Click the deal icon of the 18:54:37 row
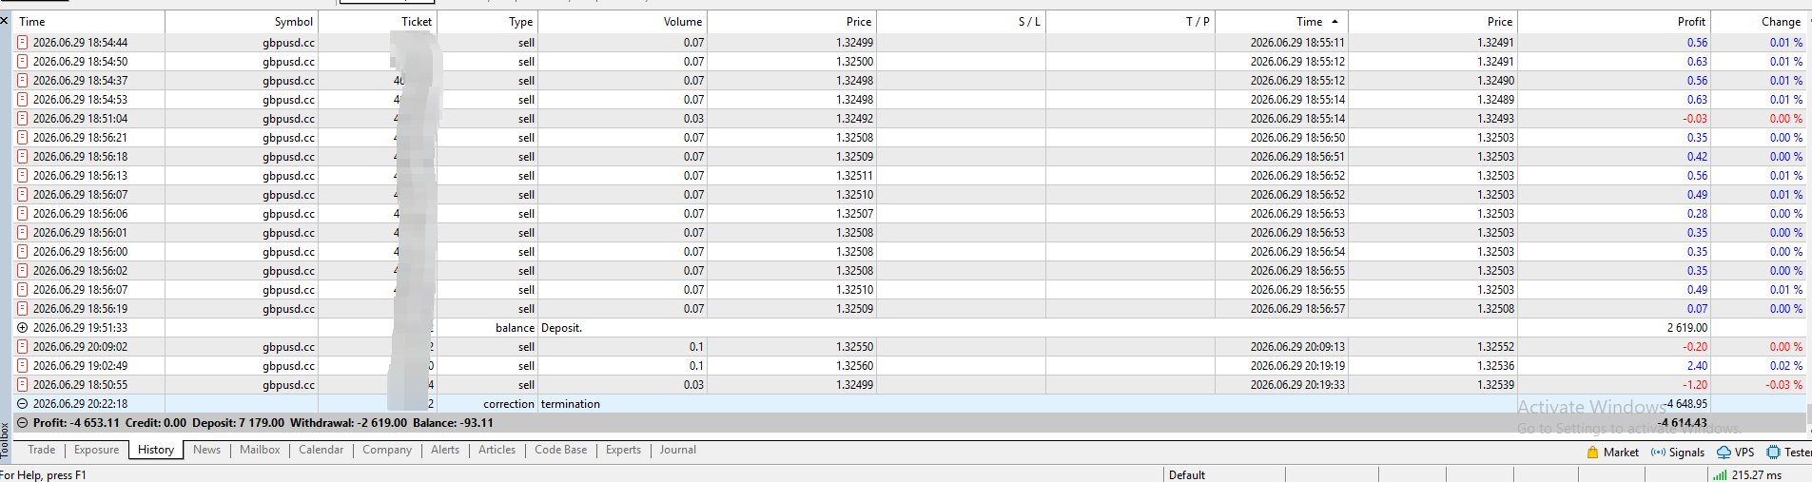Viewport: 1812px width, 482px height. (23, 81)
